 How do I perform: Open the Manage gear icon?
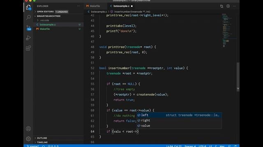28,139
